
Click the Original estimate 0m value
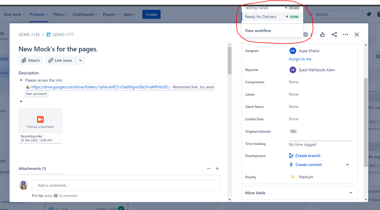(293, 131)
